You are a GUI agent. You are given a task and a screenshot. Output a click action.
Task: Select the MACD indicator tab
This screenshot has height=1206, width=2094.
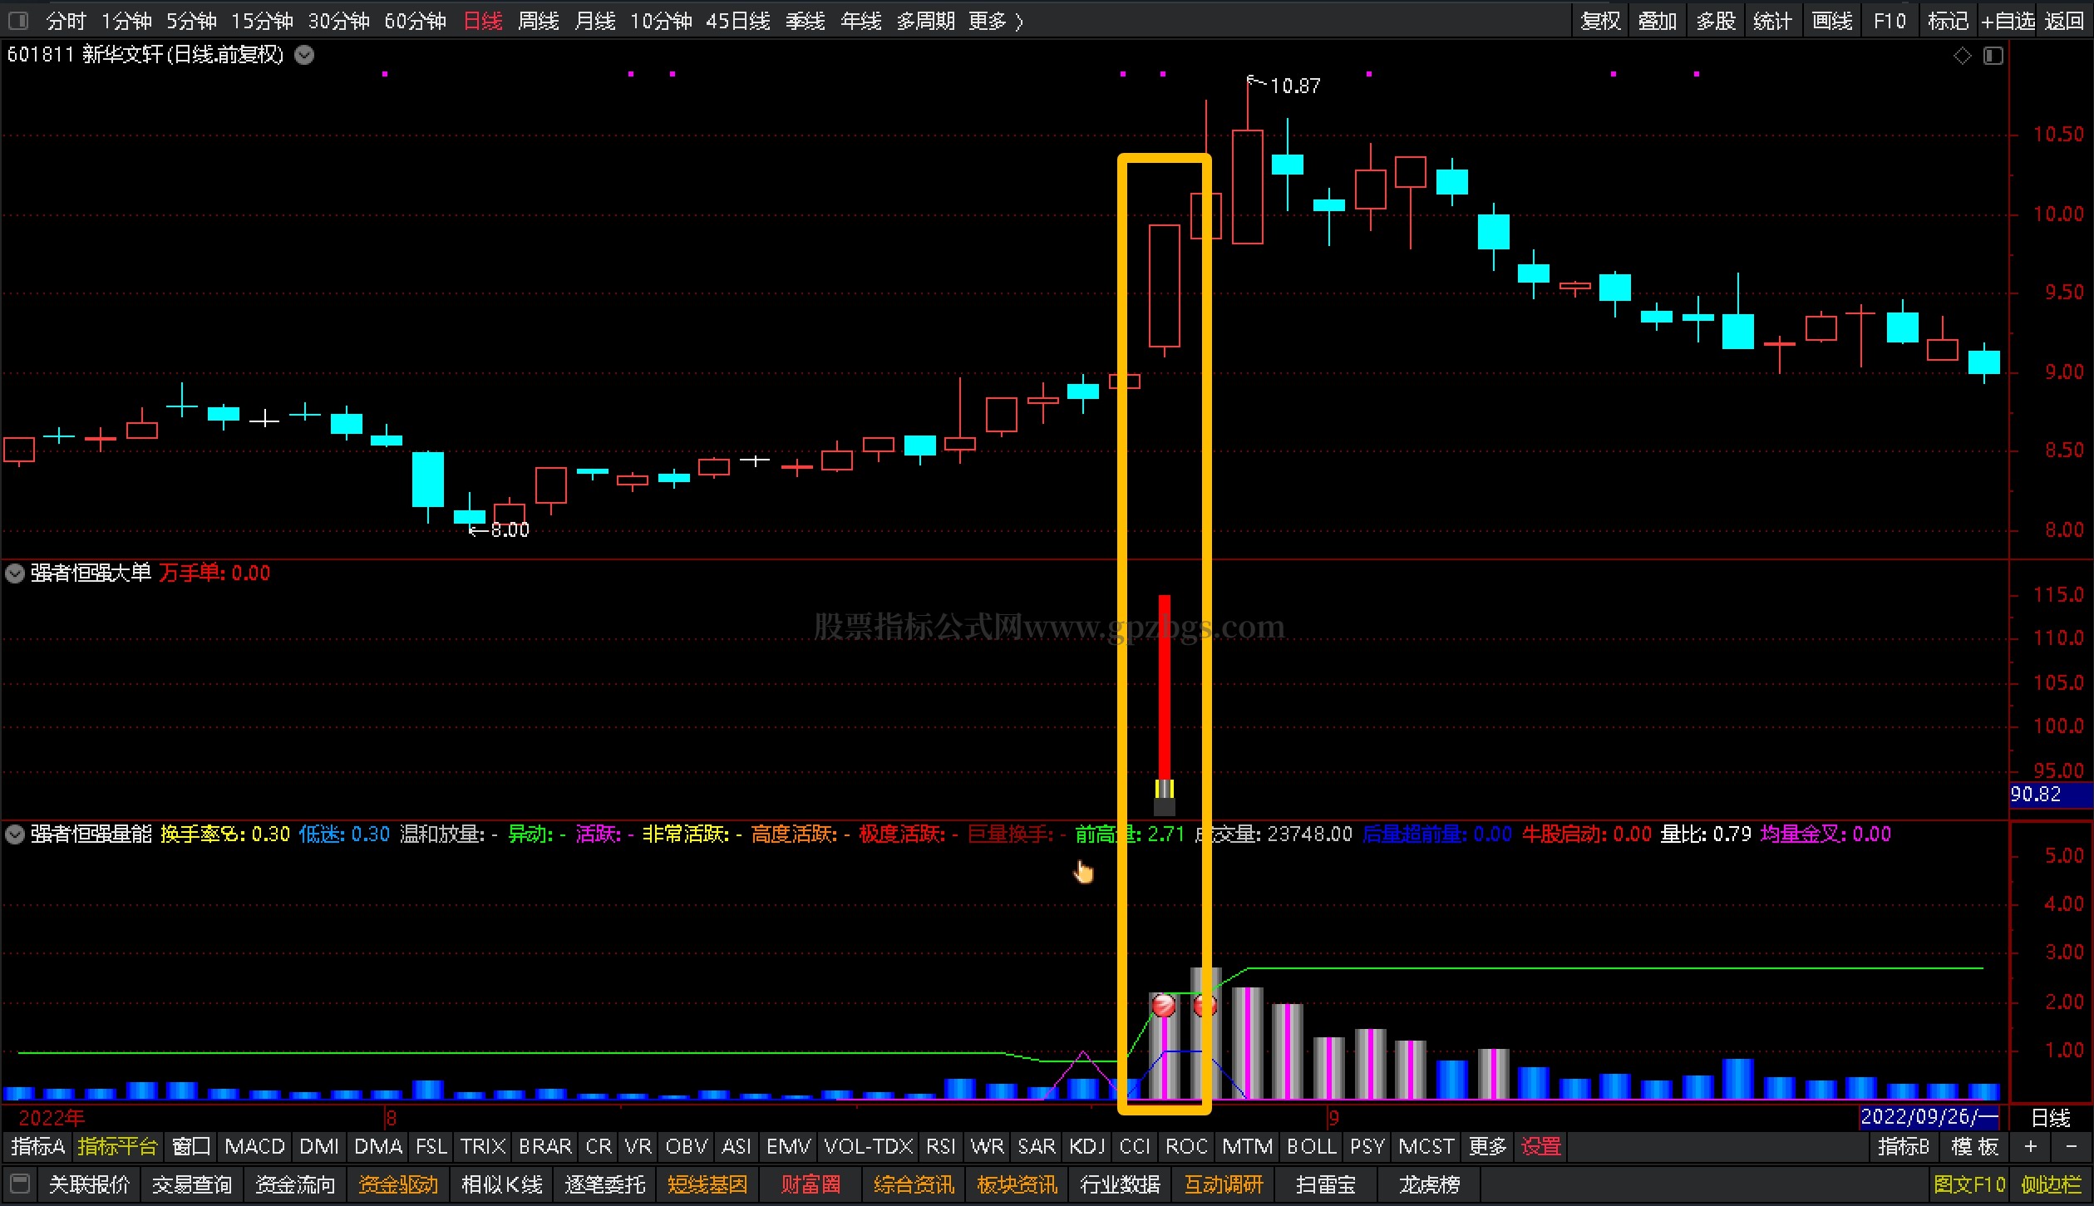click(x=254, y=1146)
